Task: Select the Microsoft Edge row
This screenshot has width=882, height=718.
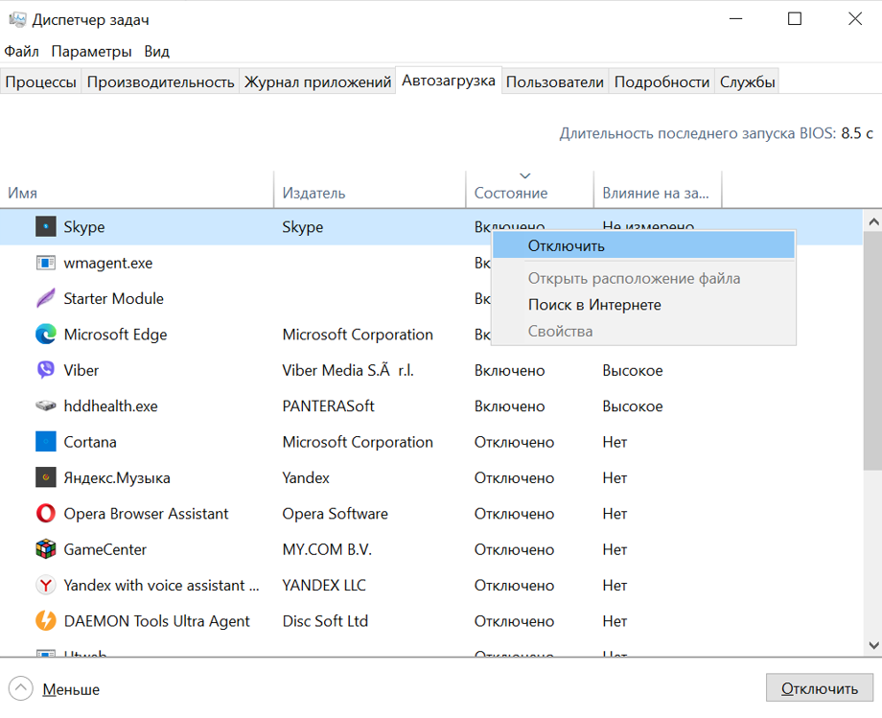Action: [430, 335]
